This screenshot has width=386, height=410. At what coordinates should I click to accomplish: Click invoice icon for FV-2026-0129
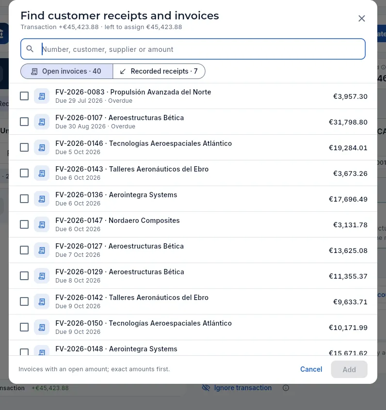pyautogui.click(x=42, y=276)
